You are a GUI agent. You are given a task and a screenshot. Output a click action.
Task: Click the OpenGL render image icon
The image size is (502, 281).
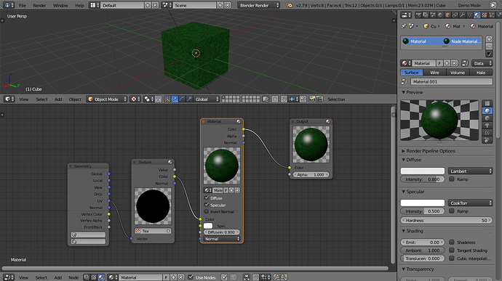[x=312, y=99]
